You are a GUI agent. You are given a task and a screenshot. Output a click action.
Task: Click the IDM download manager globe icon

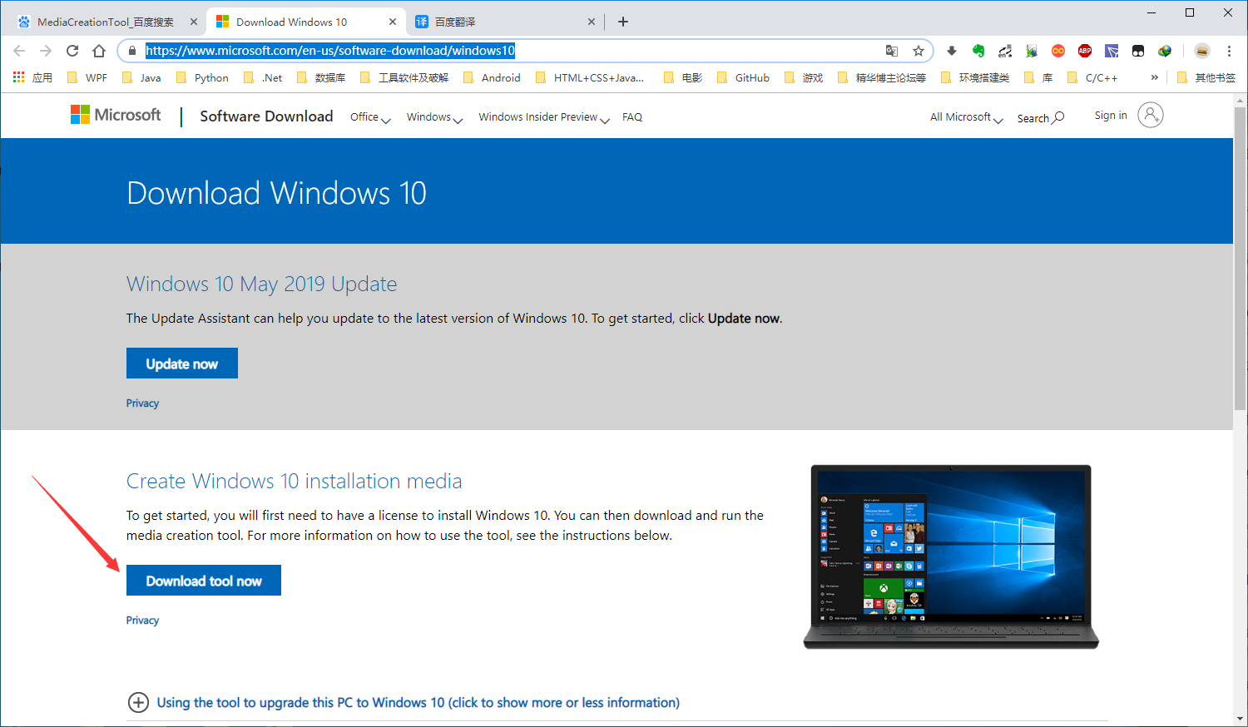coord(1164,50)
